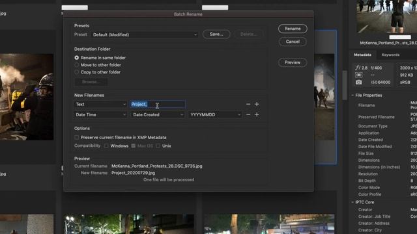Image resolution: width=417 pixels, height=234 pixels.
Task: Collapse the File Properties section
Action: click(352, 96)
